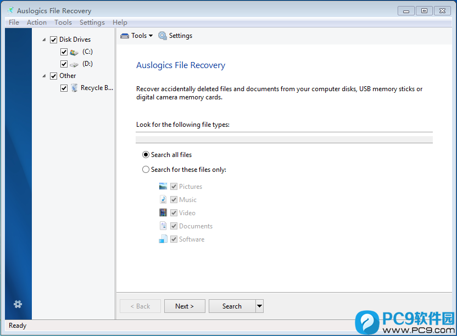
Task: Uncheck the Disk Drives checkbox
Action: coord(54,40)
